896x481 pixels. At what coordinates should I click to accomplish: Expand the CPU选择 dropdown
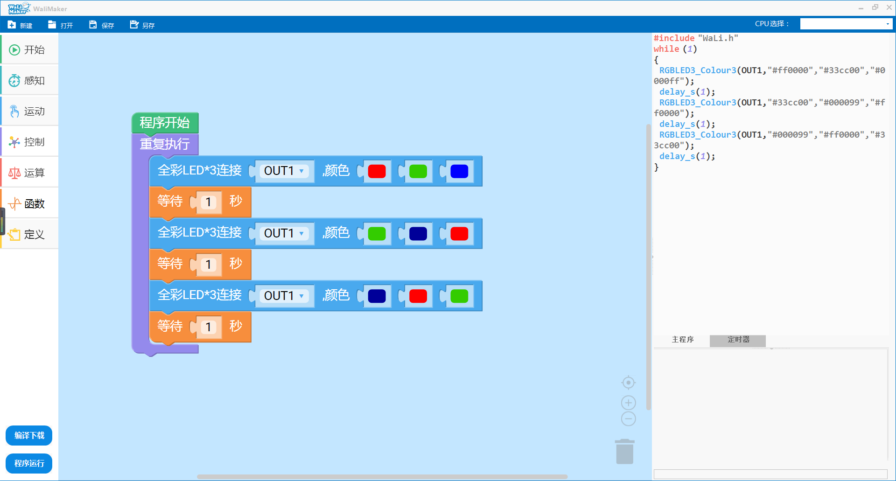coord(846,24)
